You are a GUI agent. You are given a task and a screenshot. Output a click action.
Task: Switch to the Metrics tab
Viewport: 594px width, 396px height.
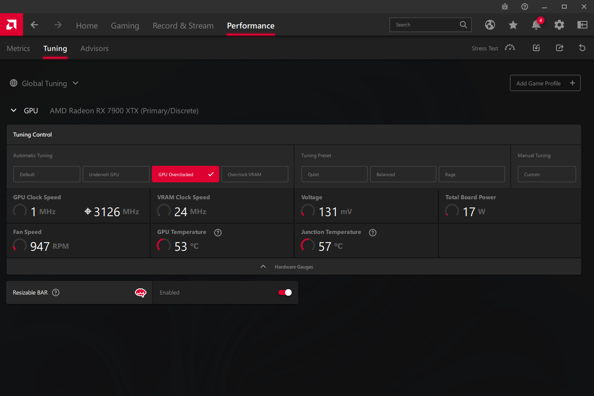19,48
